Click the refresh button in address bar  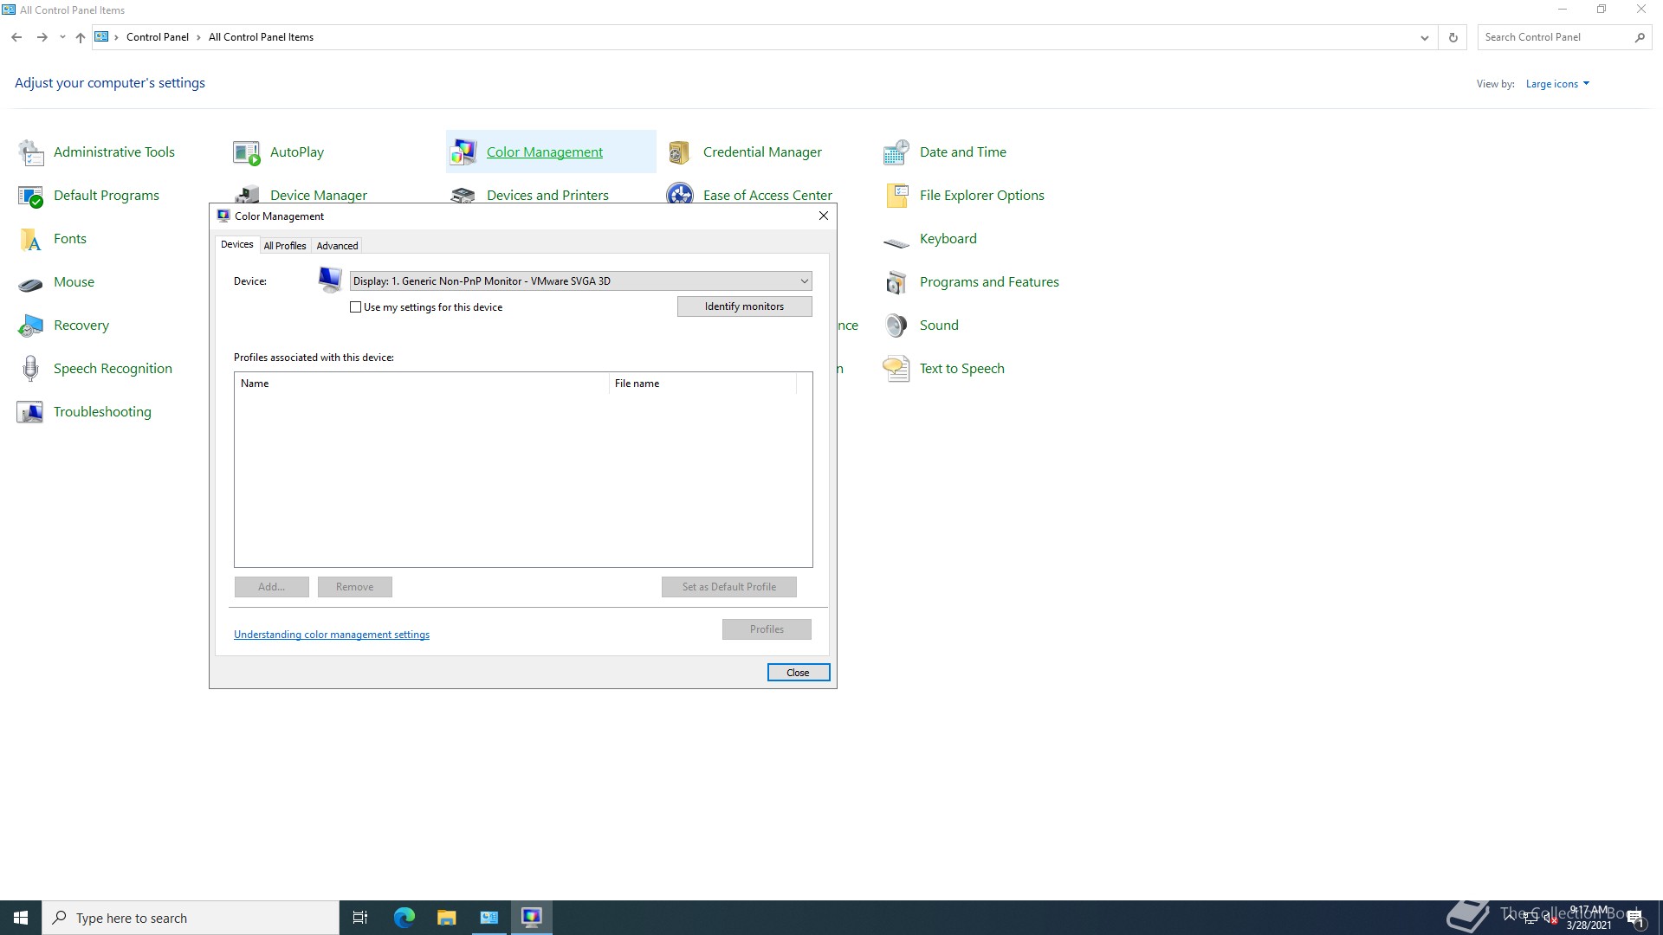point(1453,37)
